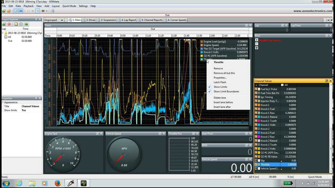Choose Delete lane in context menu
Image resolution: width=335 pixels, height=188 pixels.
pos(220,98)
